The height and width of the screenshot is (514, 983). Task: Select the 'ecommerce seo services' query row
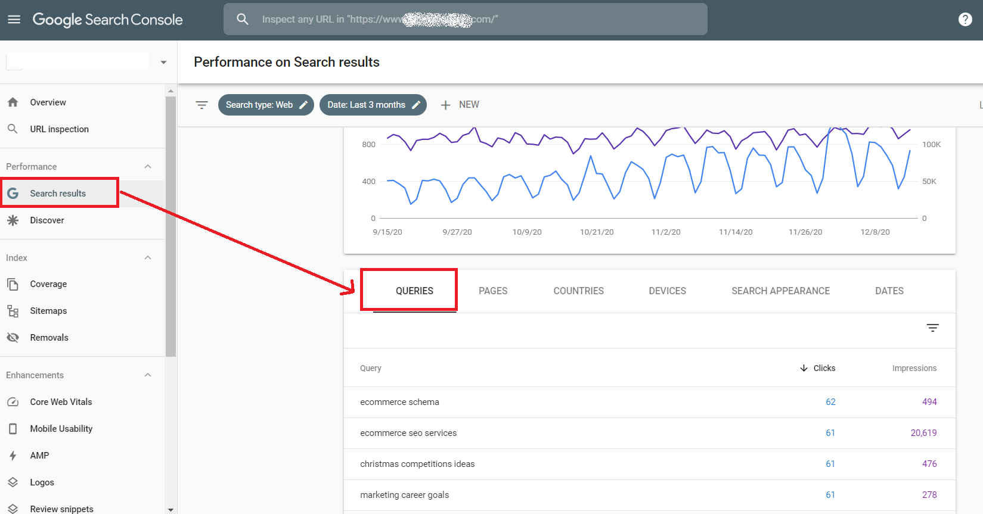(x=650, y=433)
